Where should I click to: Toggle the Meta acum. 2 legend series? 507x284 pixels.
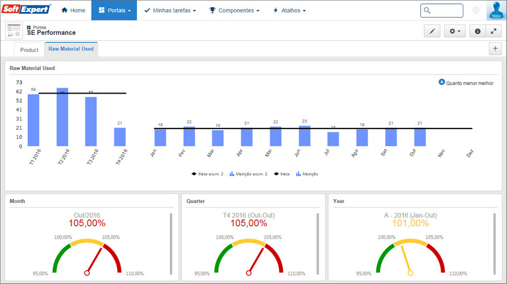tap(208, 174)
